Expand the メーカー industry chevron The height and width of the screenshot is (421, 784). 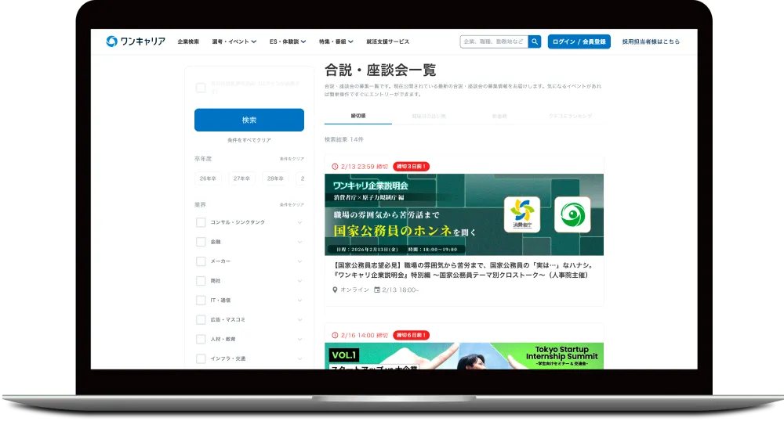[299, 261]
